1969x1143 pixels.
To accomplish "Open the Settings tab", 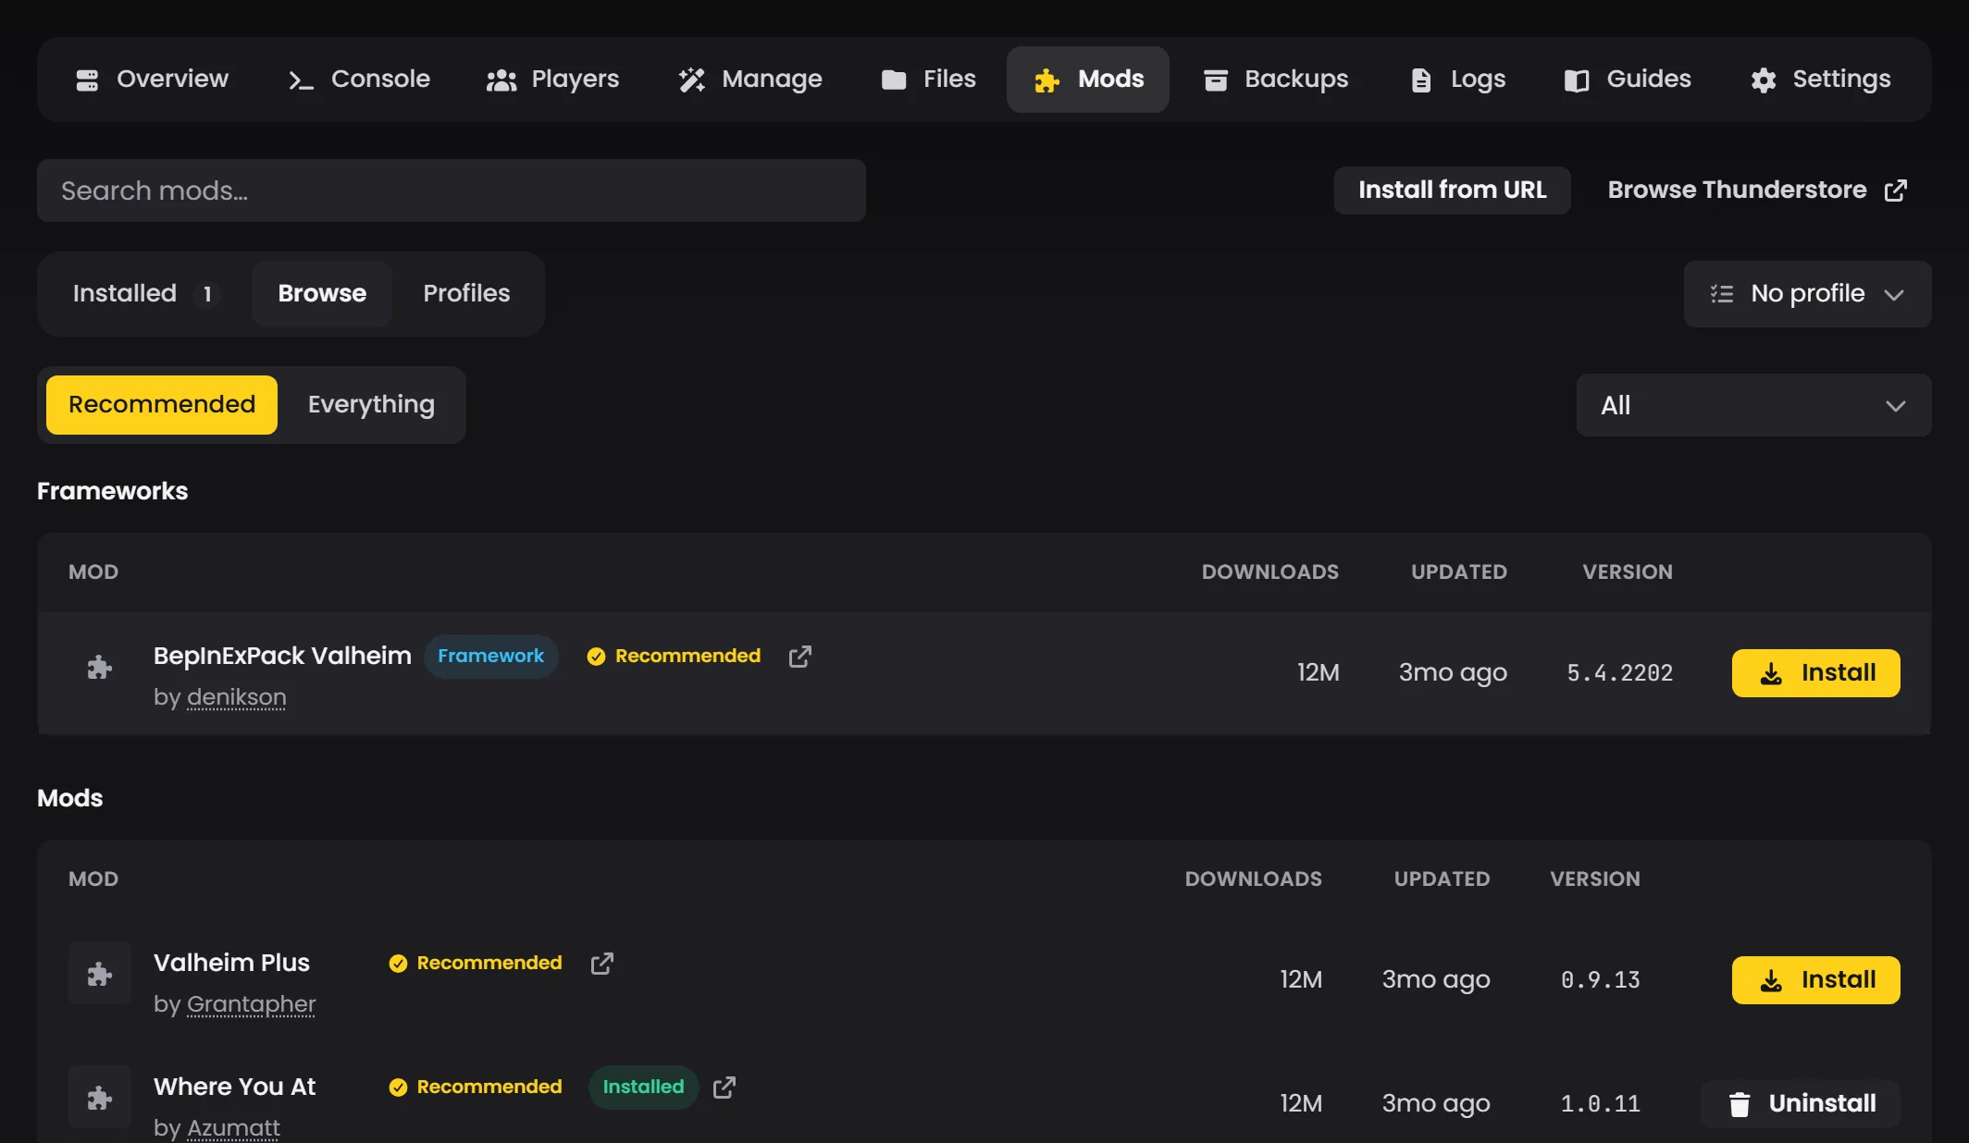I will 1820,80.
